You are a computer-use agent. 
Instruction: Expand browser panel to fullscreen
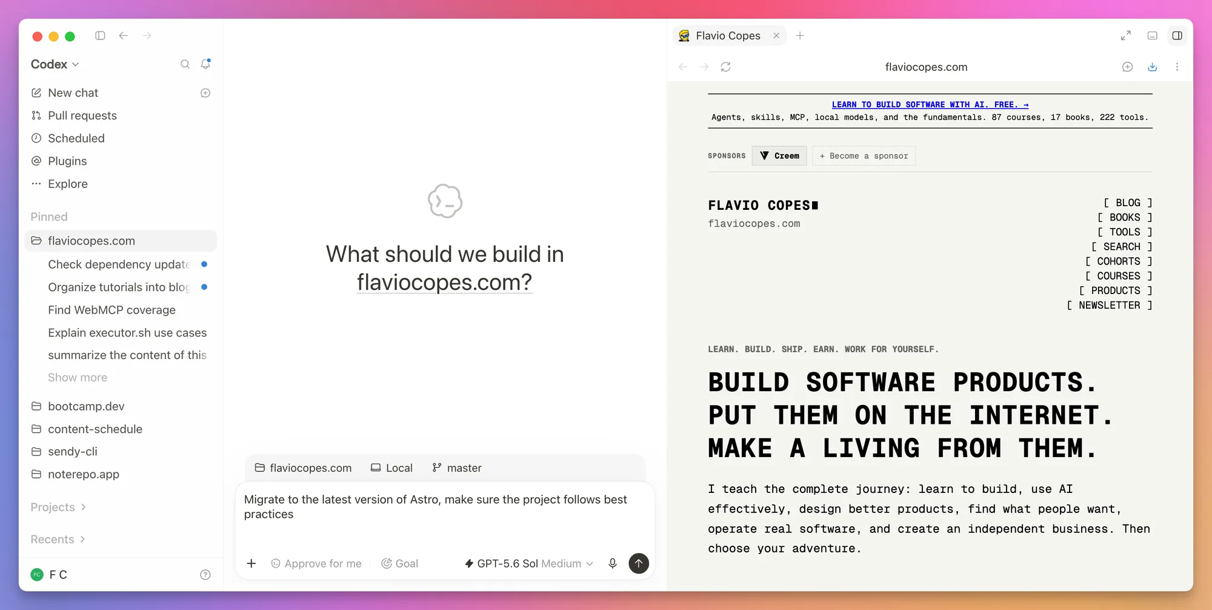click(x=1126, y=36)
